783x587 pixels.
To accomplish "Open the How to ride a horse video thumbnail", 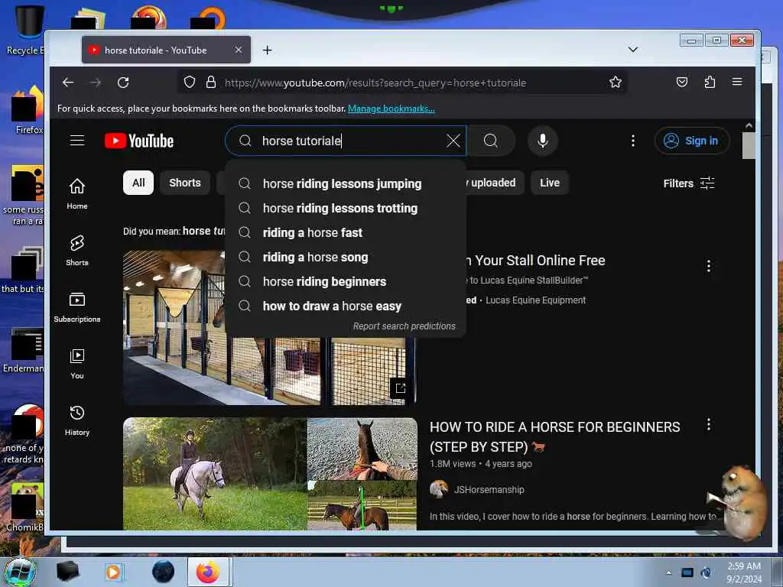I will click(x=270, y=474).
